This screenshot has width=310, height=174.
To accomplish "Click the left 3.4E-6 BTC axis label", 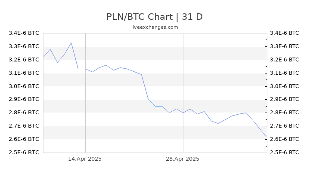I will click(24, 33).
